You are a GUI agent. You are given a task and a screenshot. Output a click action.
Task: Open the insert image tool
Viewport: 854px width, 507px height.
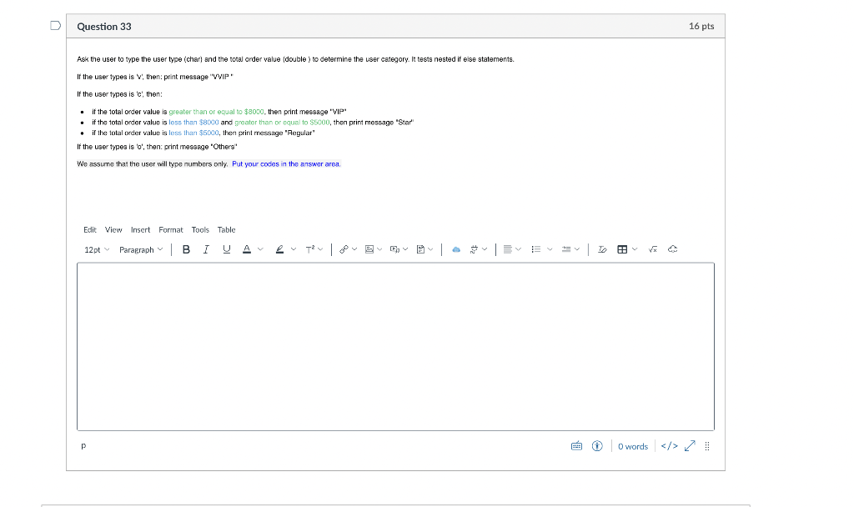click(369, 248)
